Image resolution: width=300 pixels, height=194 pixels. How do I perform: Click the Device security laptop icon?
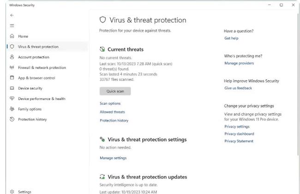pos(12,88)
